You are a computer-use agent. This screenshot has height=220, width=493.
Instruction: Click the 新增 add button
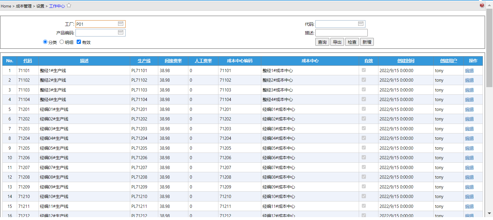click(x=367, y=42)
